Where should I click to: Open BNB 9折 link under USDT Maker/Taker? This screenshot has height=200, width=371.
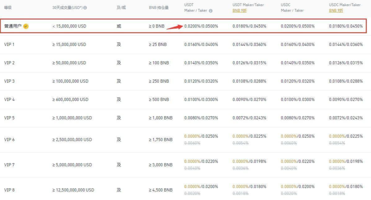239,11
